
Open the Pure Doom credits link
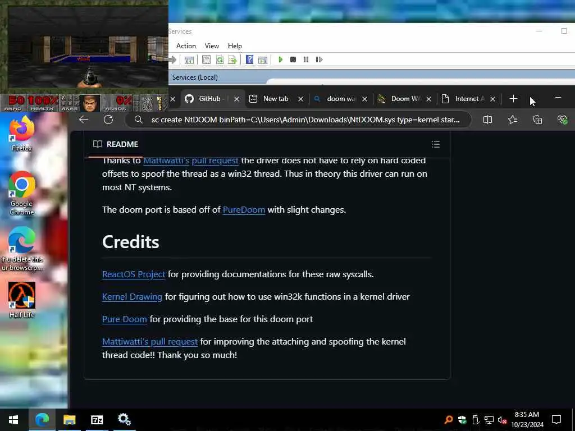click(x=124, y=319)
